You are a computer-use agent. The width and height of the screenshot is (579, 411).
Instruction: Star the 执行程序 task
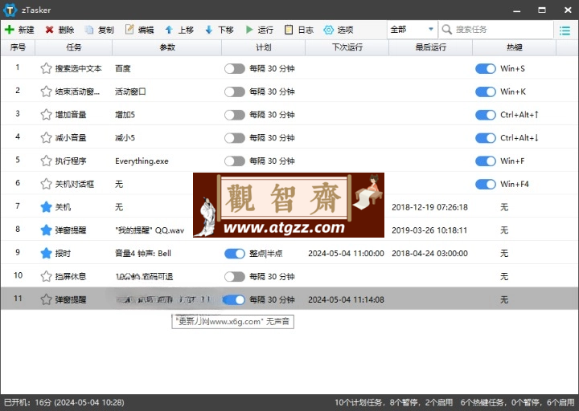pos(46,161)
